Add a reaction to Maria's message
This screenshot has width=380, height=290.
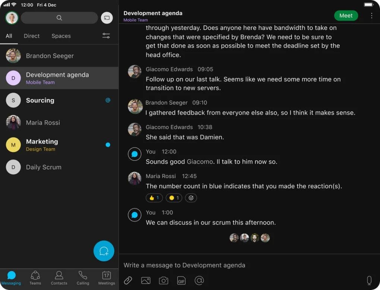click(191, 198)
